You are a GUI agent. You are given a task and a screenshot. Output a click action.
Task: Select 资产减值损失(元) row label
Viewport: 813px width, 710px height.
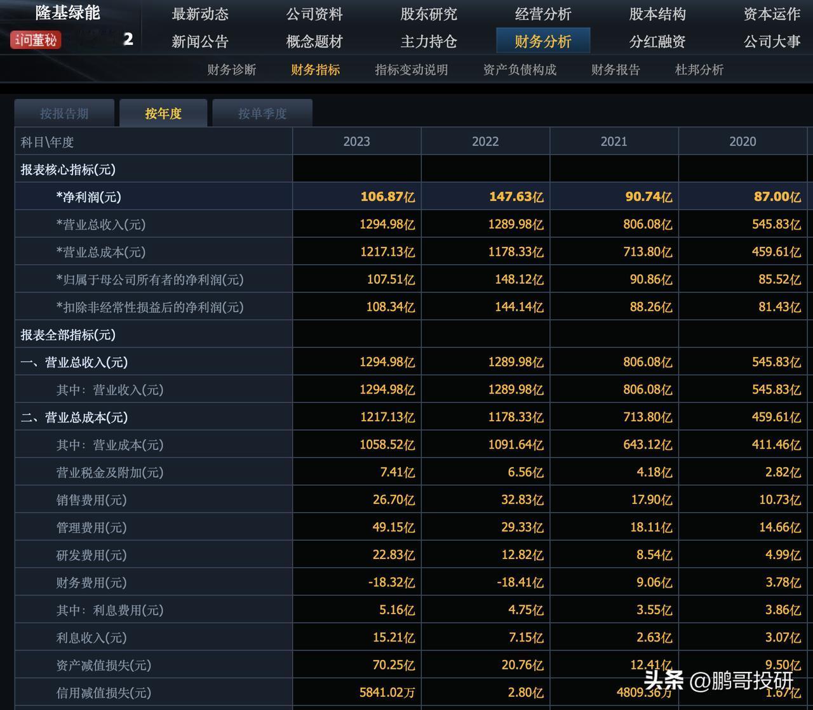[x=104, y=666]
